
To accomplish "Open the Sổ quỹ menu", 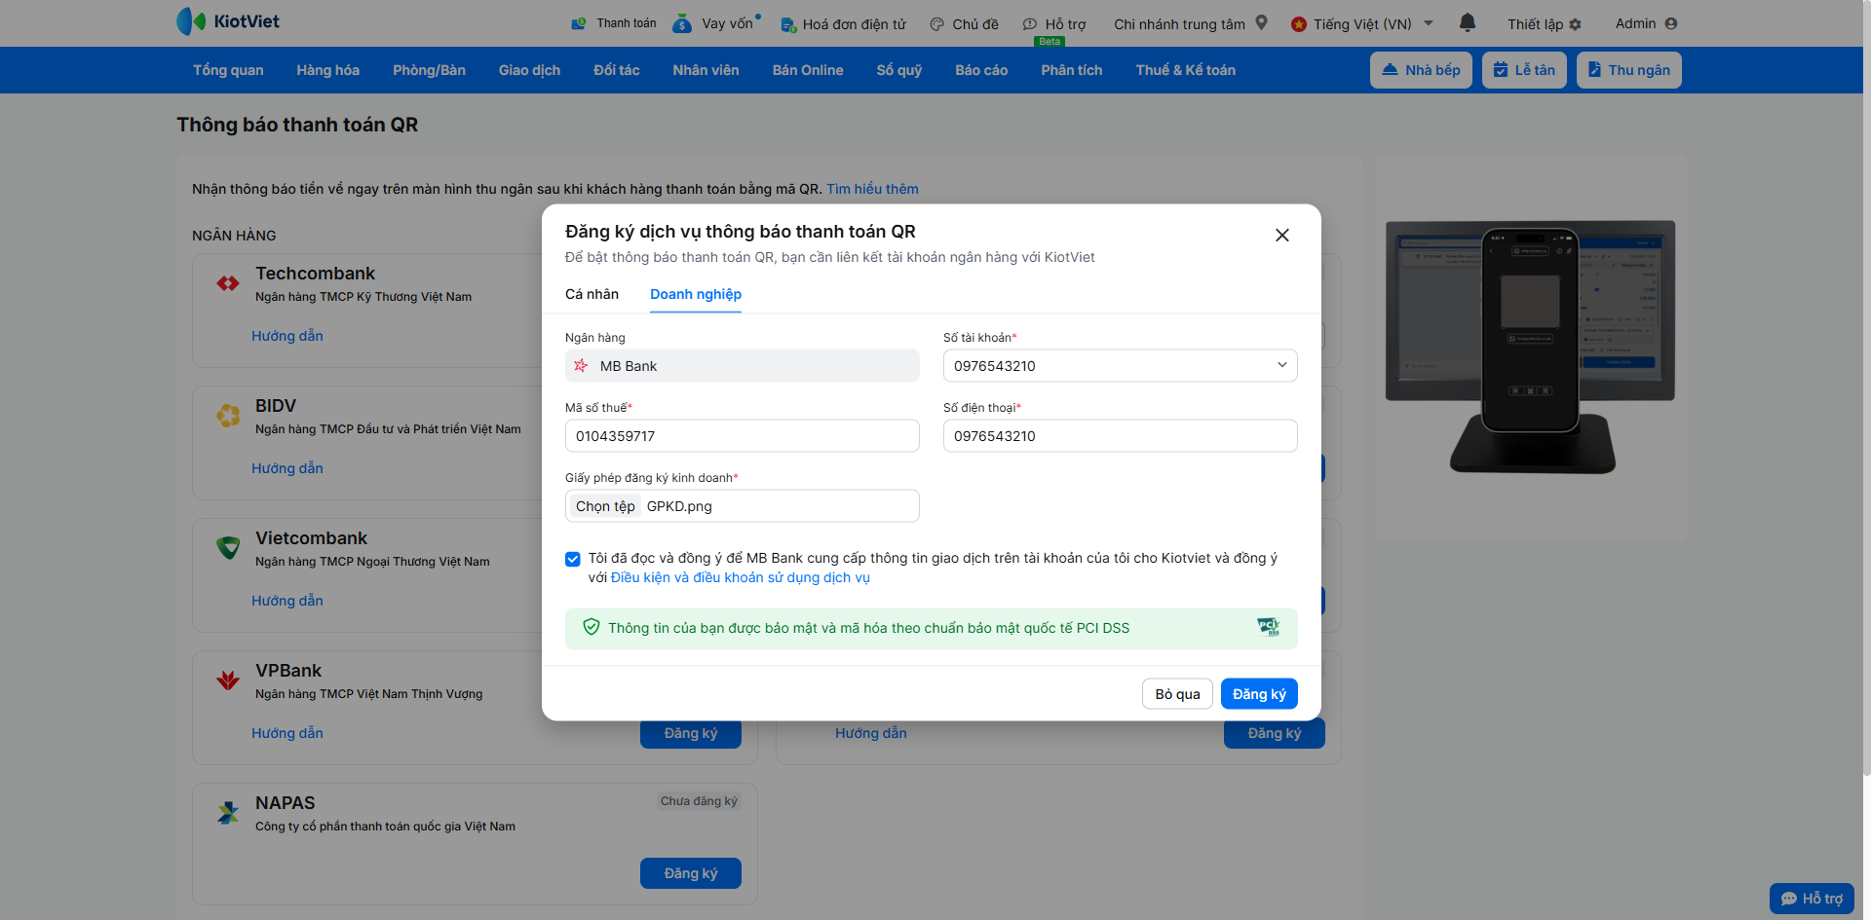I will coord(898,70).
